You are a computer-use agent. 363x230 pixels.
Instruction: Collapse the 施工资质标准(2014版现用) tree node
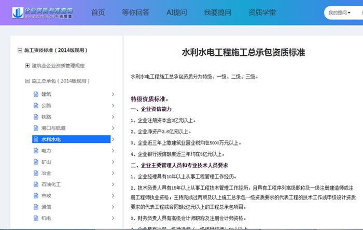tap(20, 50)
